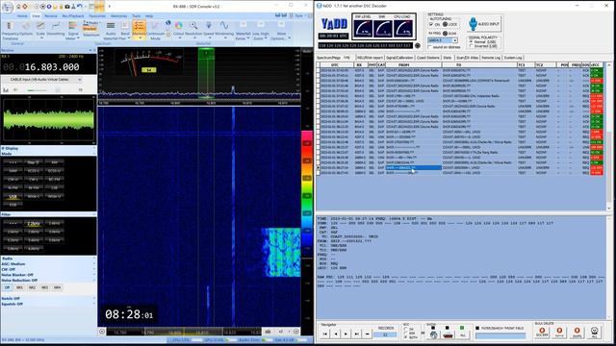This screenshot has height=346, width=616.
Task: Toggle Autotuning ON checkbox in YaDD
Action: tap(431, 24)
